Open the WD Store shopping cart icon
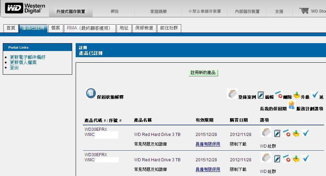 tap(304, 11)
